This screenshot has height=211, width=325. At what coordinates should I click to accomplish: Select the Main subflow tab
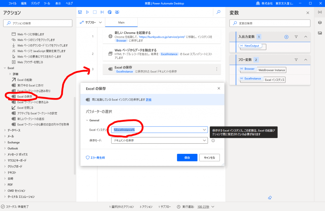coord(121,23)
